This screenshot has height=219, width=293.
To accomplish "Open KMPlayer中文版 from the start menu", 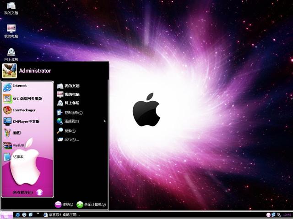I will click(28, 121).
